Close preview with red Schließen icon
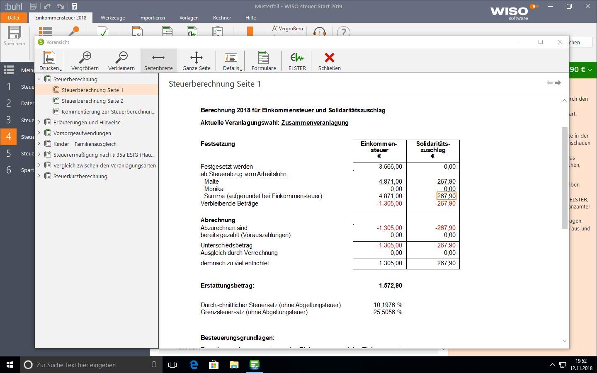 (x=330, y=61)
